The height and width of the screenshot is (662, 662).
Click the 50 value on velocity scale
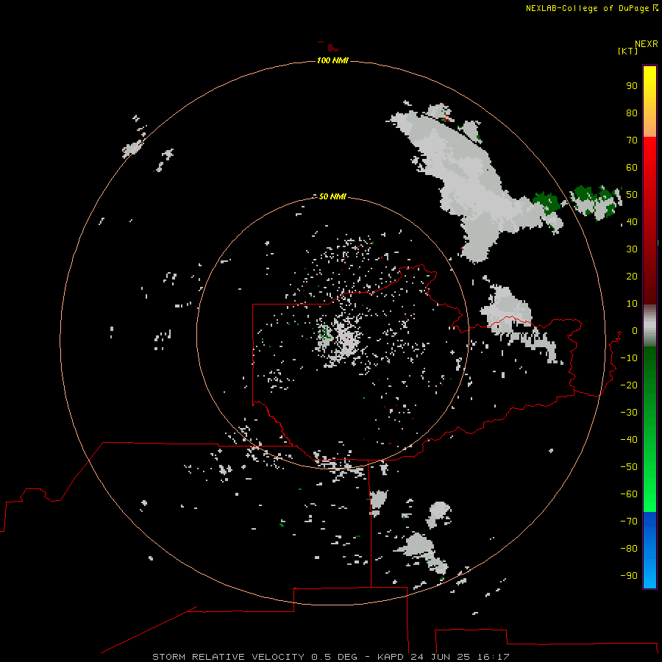tap(632, 195)
